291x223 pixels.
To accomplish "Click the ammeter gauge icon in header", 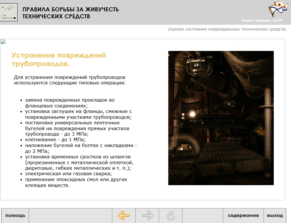I will point(9,12).
